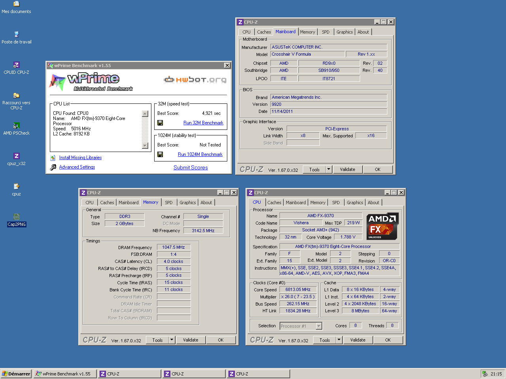Screen dimensions: 506x379
Task: Click the DRAM Frequency 1047.5 MHz field
Action: [x=174, y=247]
